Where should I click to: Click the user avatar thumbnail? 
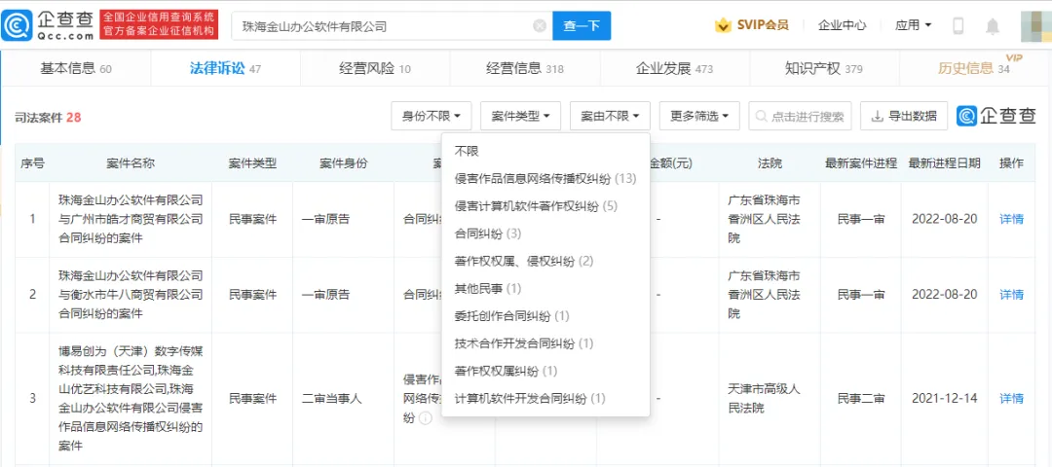[1035, 26]
